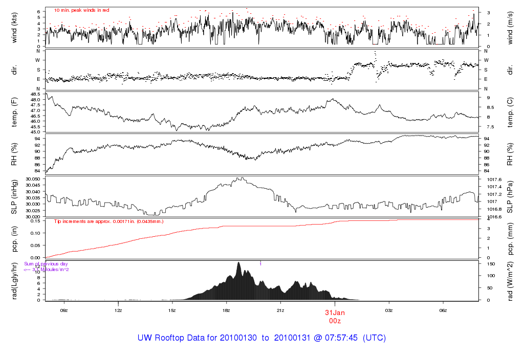Click the '150' radiation W/m^2 axis value
The height and width of the screenshot is (358, 524).
click(x=491, y=264)
